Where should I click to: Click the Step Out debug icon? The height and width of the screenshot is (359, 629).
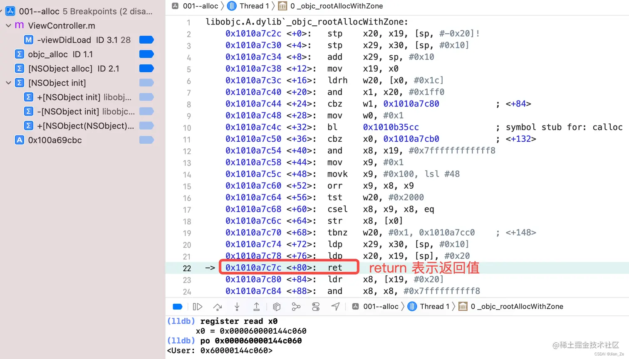point(256,307)
